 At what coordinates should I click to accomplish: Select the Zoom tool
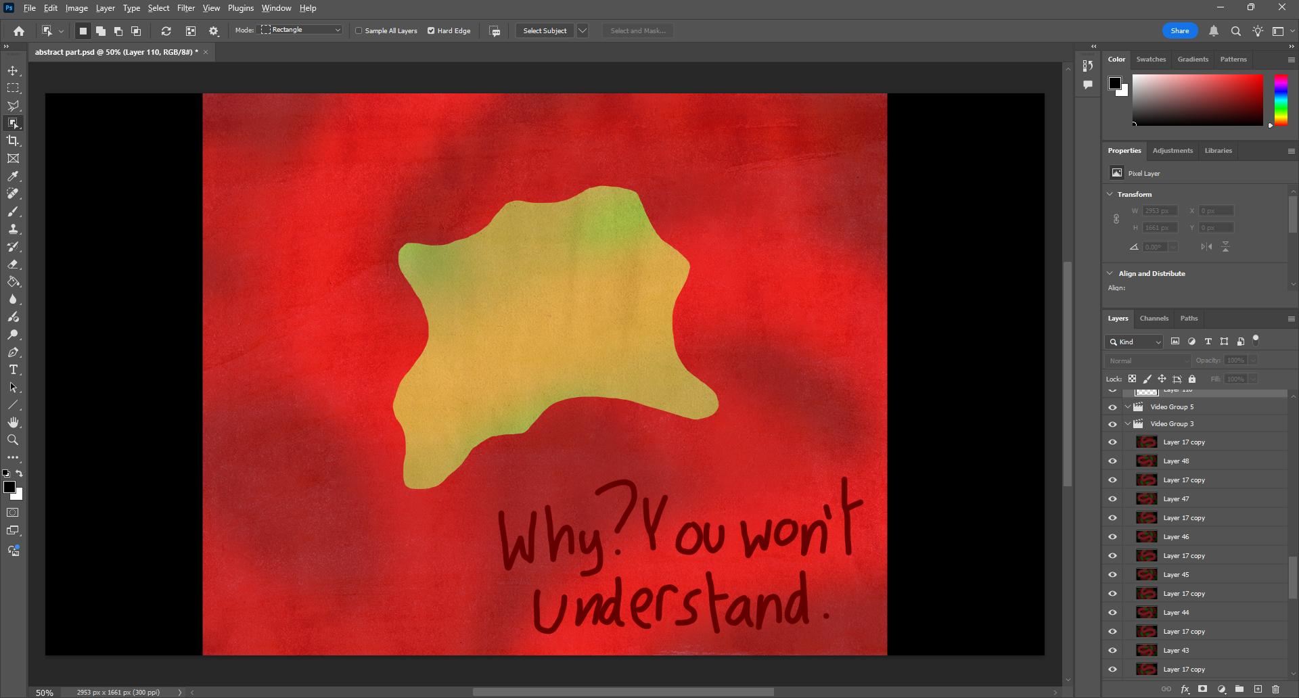(x=13, y=440)
